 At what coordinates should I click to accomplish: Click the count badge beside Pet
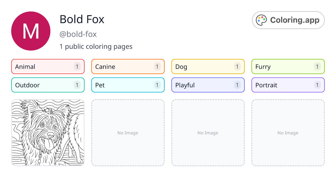157,85
